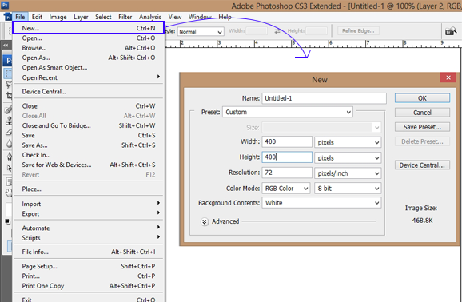The width and height of the screenshot is (462, 302).
Task: Select the Lasso tool in the toolbox
Action: tap(8, 85)
